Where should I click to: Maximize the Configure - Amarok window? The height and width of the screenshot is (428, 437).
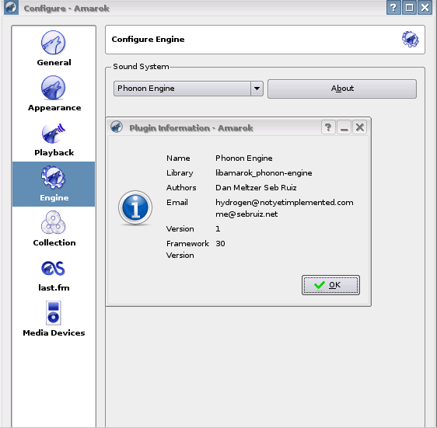(409, 8)
